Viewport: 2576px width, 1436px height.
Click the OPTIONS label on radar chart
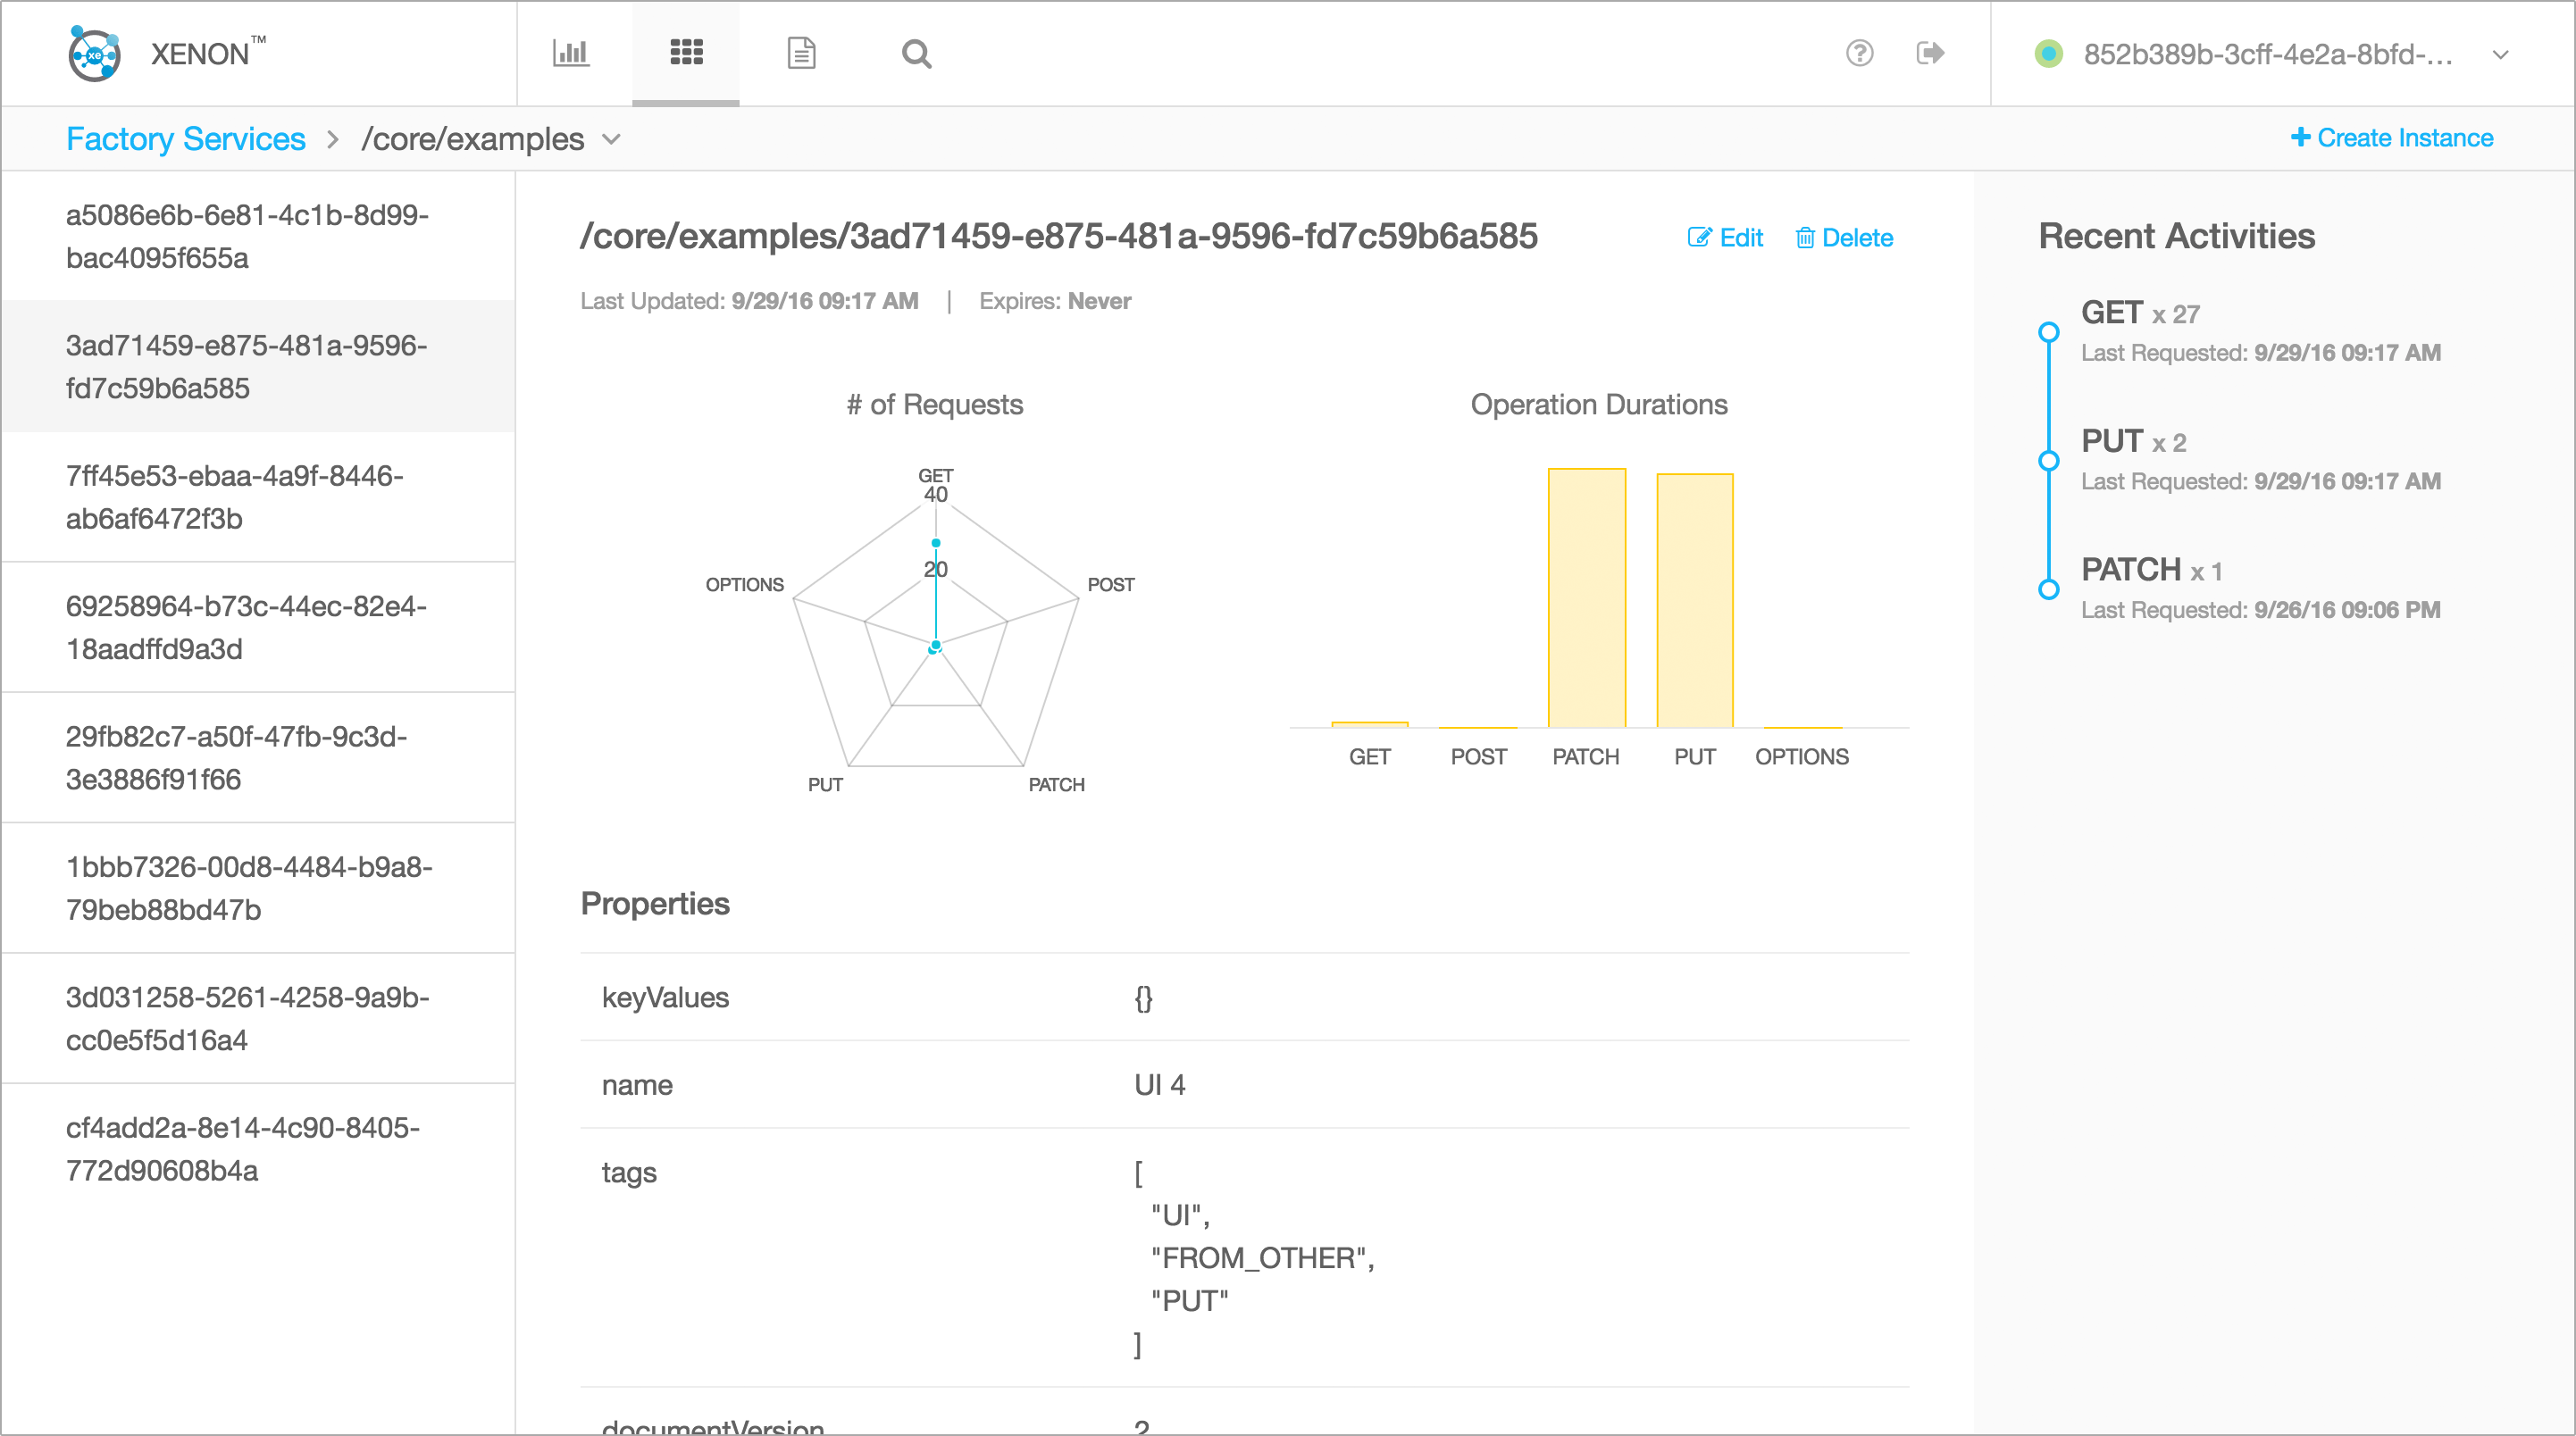745,585
